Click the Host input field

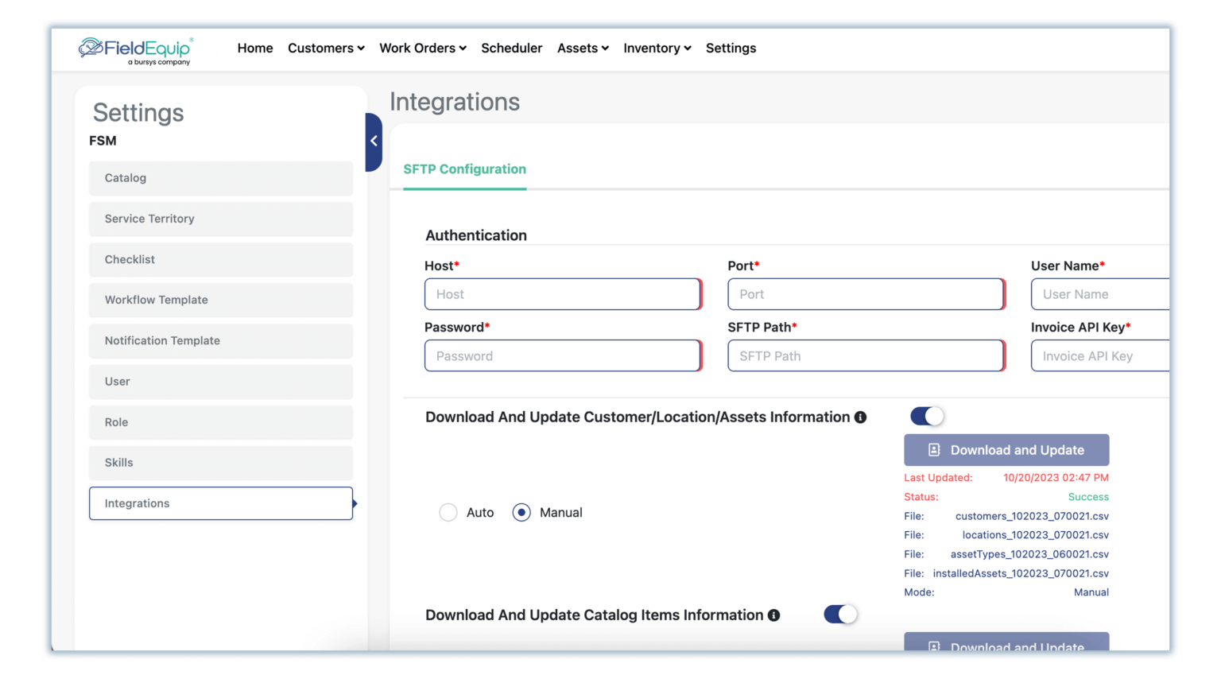click(562, 293)
